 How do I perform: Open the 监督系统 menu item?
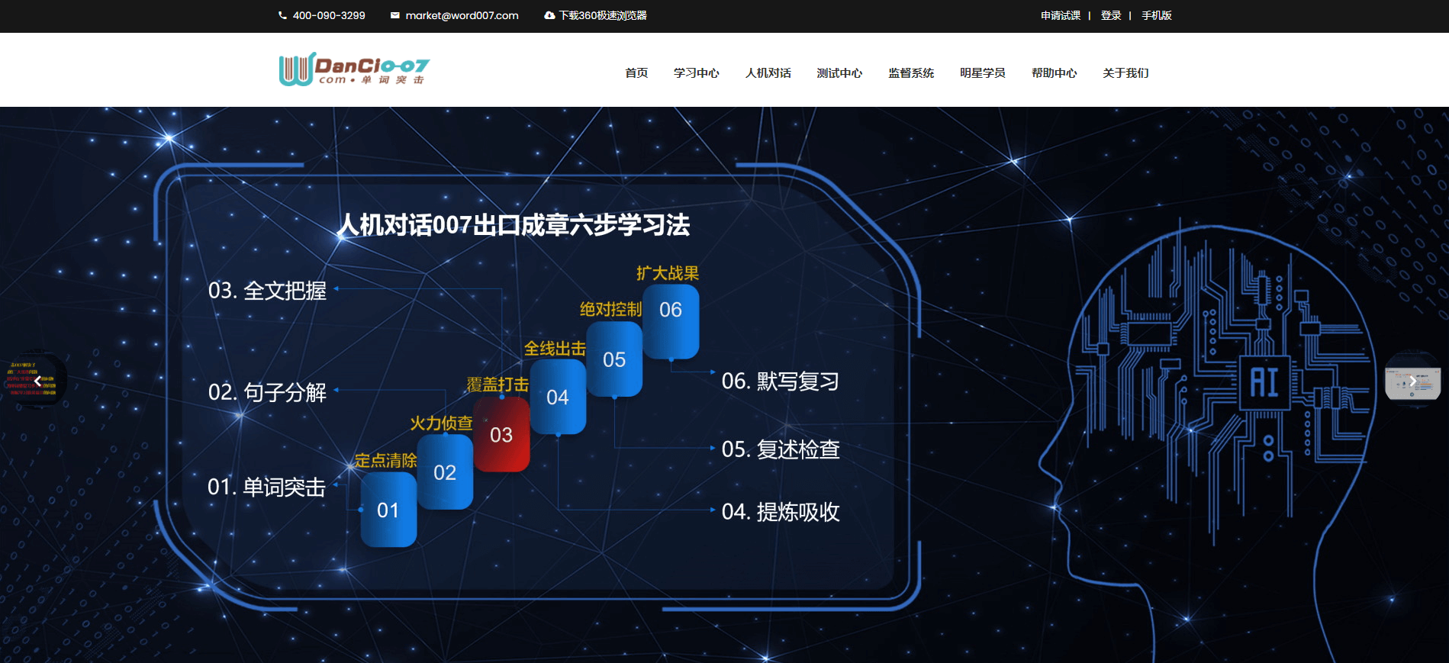pyautogui.click(x=911, y=73)
